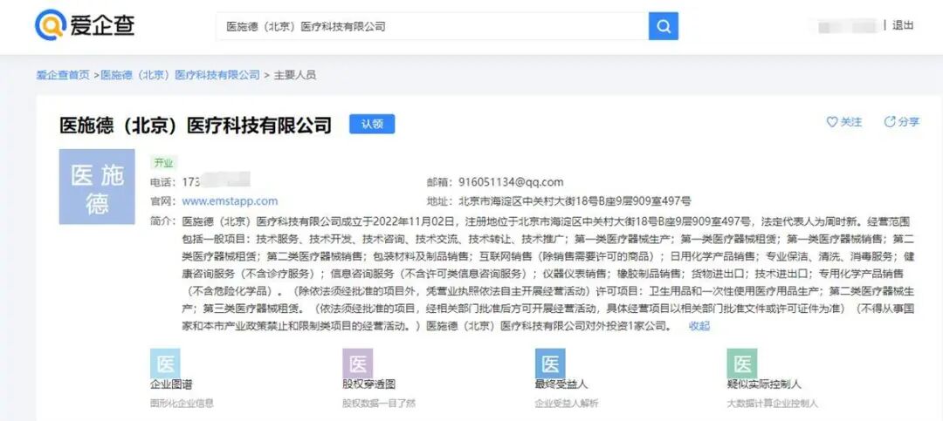Click the 医施德 company logo thumbnail

click(x=97, y=187)
